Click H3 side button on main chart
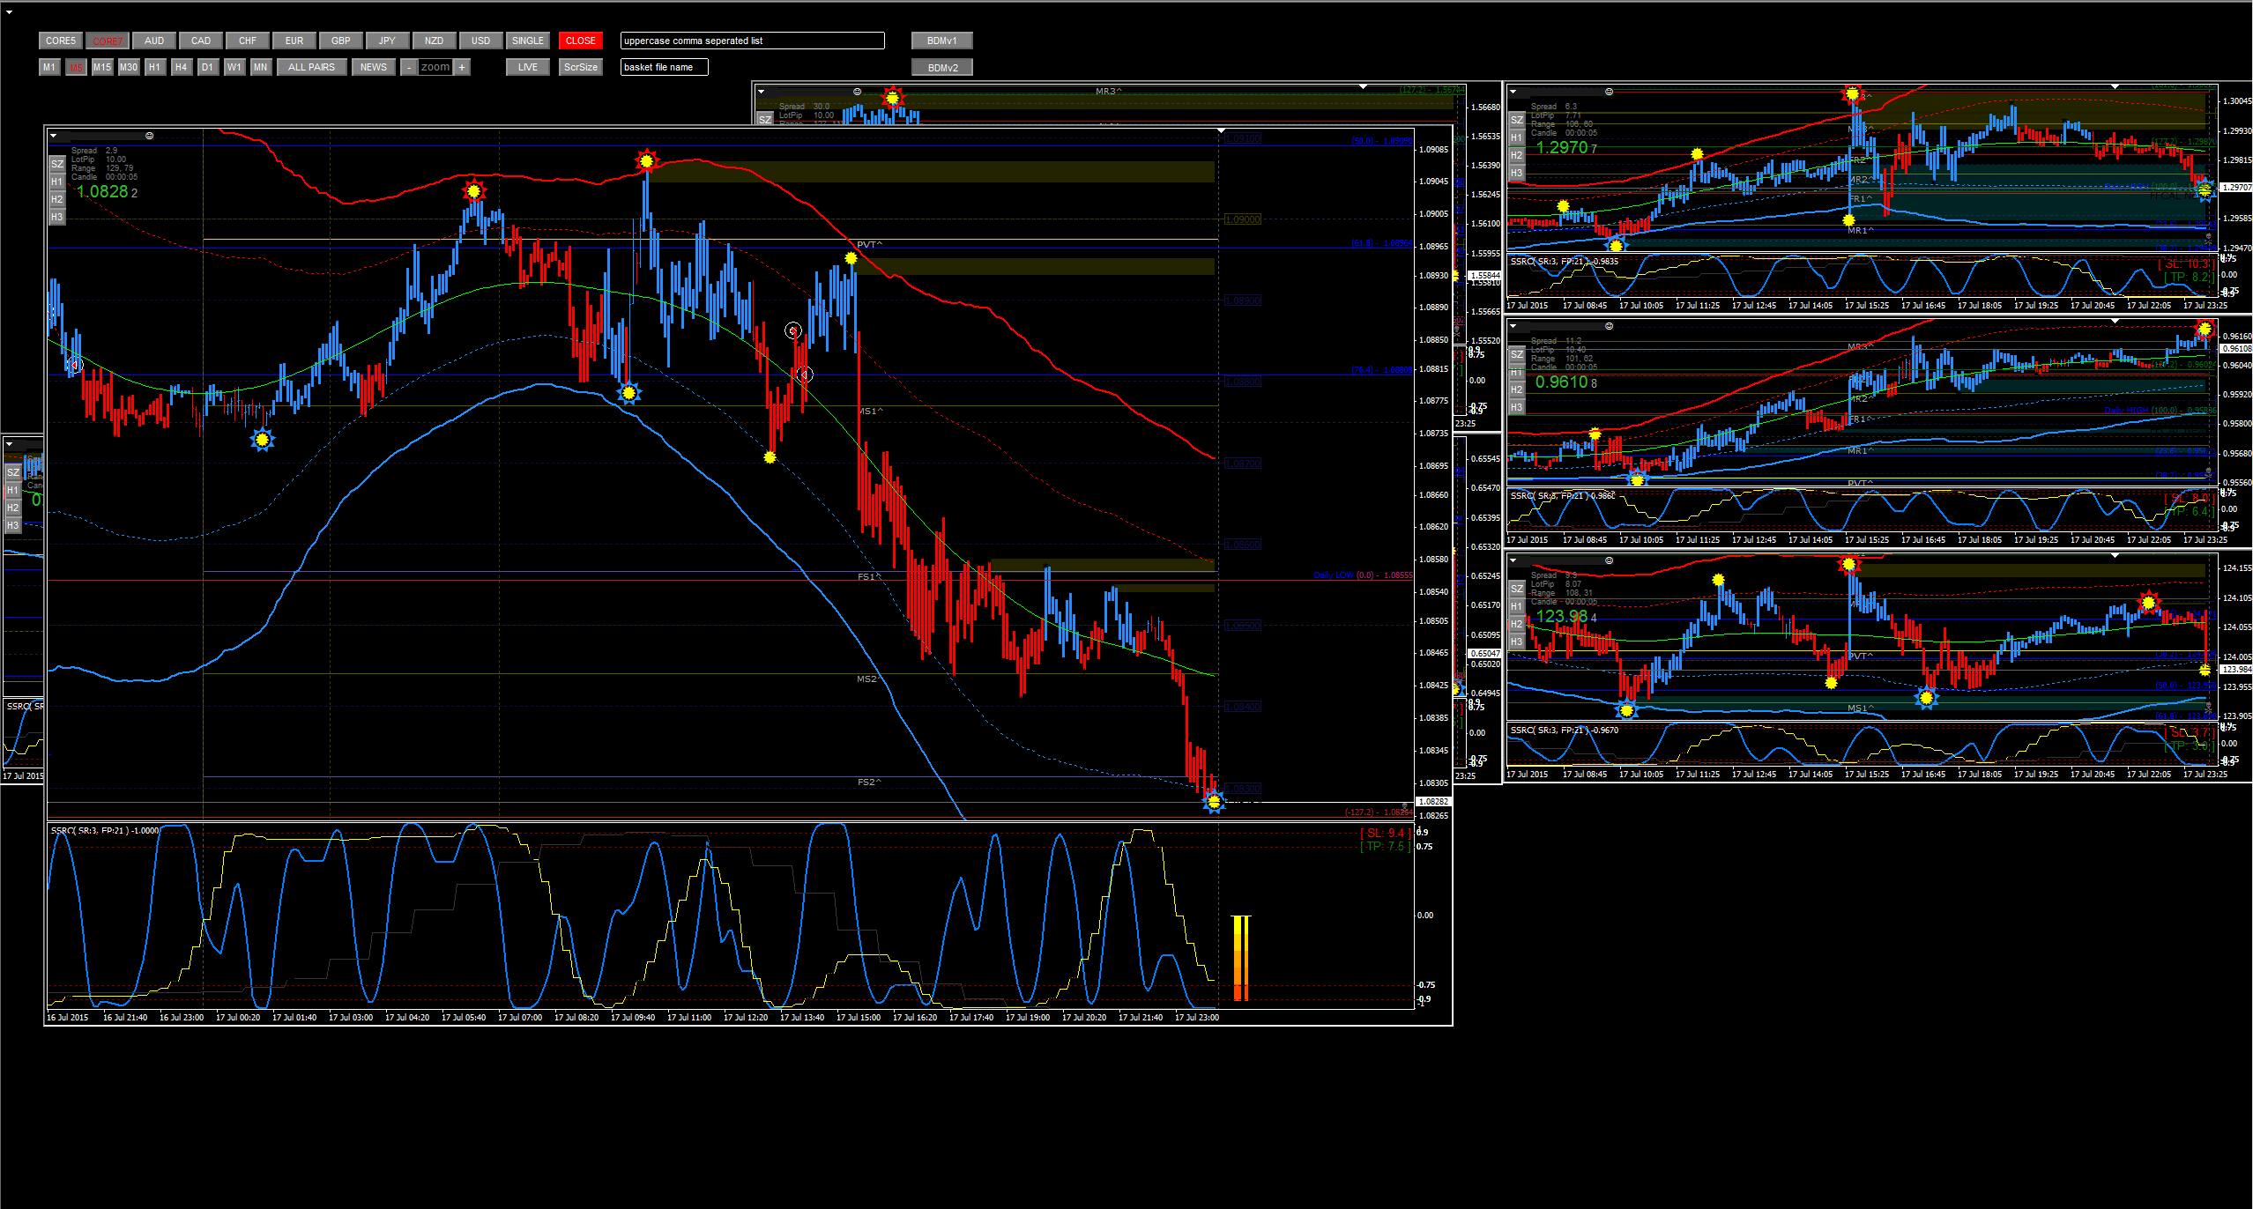Viewport: 2253px width, 1209px height. click(57, 218)
